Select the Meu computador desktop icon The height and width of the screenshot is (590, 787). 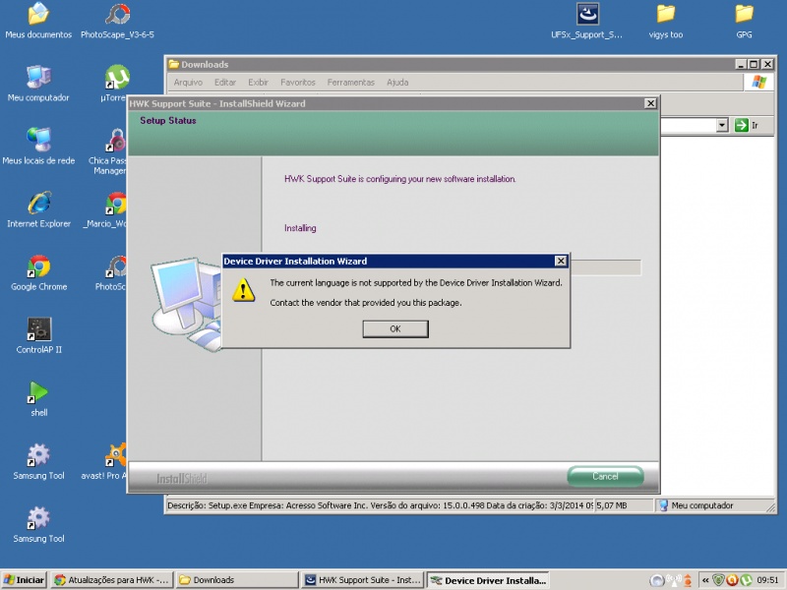(38, 84)
